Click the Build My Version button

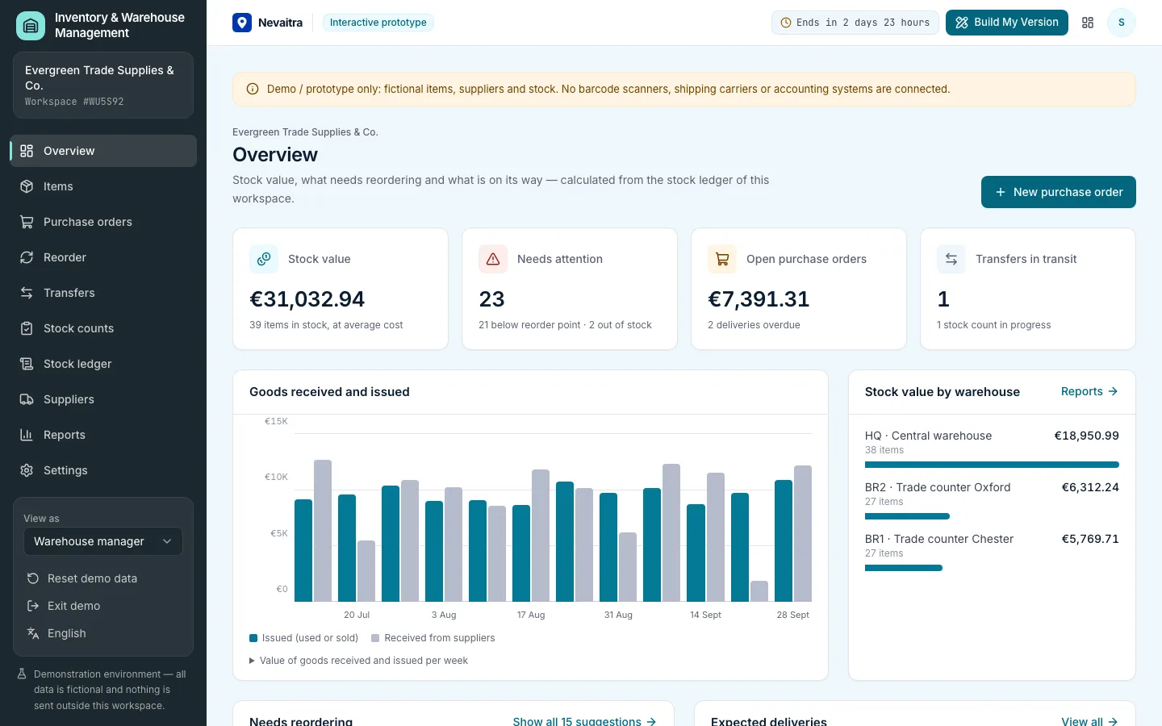coord(1007,23)
